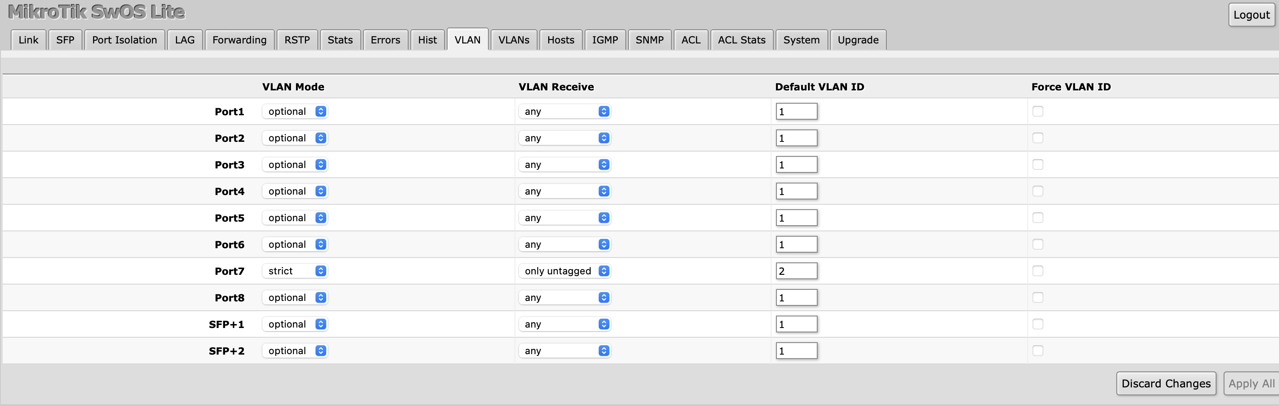Switch to the VLANs tab
Image resolution: width=1279 pixels, height=406 pixels.
pyautogui.click(x=514, y=40)
